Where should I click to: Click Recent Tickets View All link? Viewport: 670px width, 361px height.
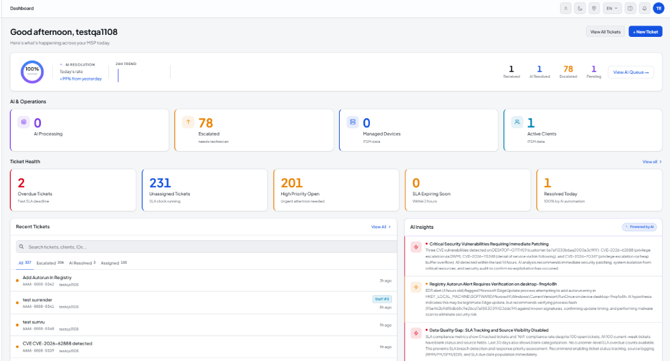381,227
